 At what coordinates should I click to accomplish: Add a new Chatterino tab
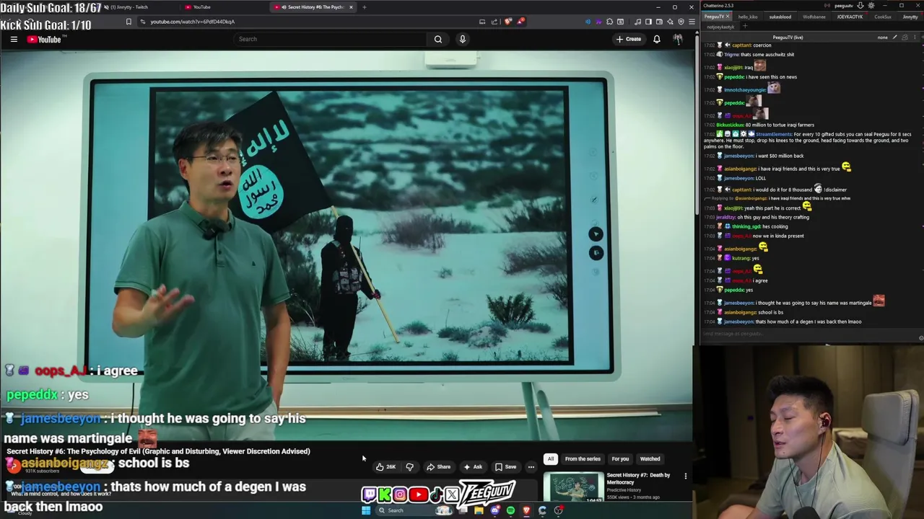click(744, 27)
